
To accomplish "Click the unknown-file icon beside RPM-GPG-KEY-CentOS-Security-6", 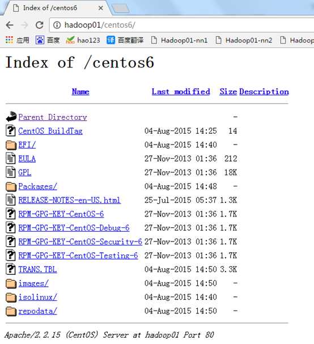I will point(11,241).
